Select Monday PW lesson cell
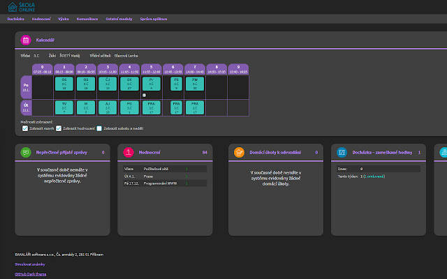 [195, 84]
